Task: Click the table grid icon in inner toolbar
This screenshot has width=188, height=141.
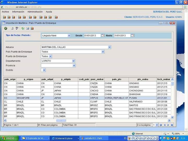Action: [x=28, y=28]
